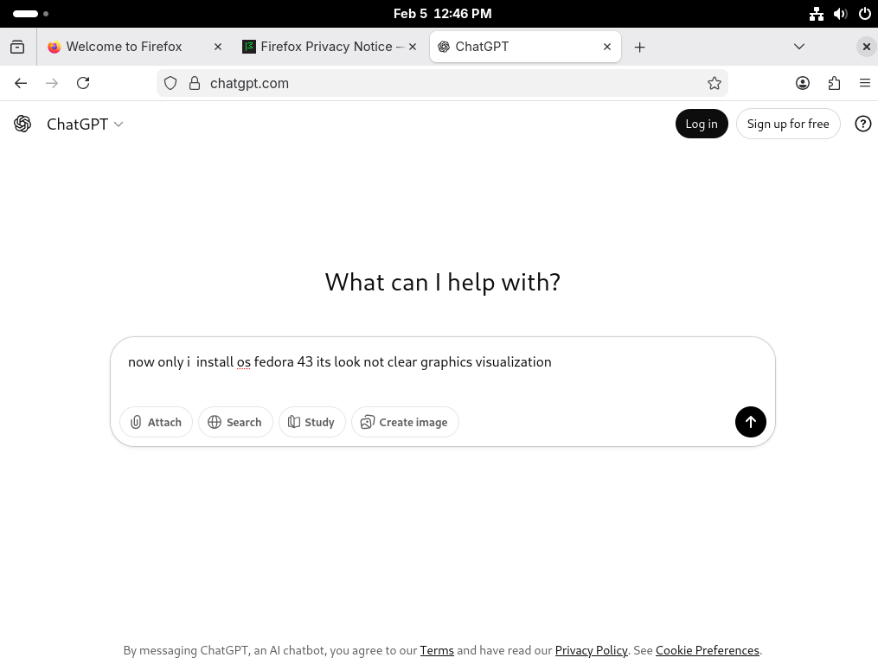Open the help question mark icon
The height and width of the screenshot is (664, 878).
coord(862,124)
